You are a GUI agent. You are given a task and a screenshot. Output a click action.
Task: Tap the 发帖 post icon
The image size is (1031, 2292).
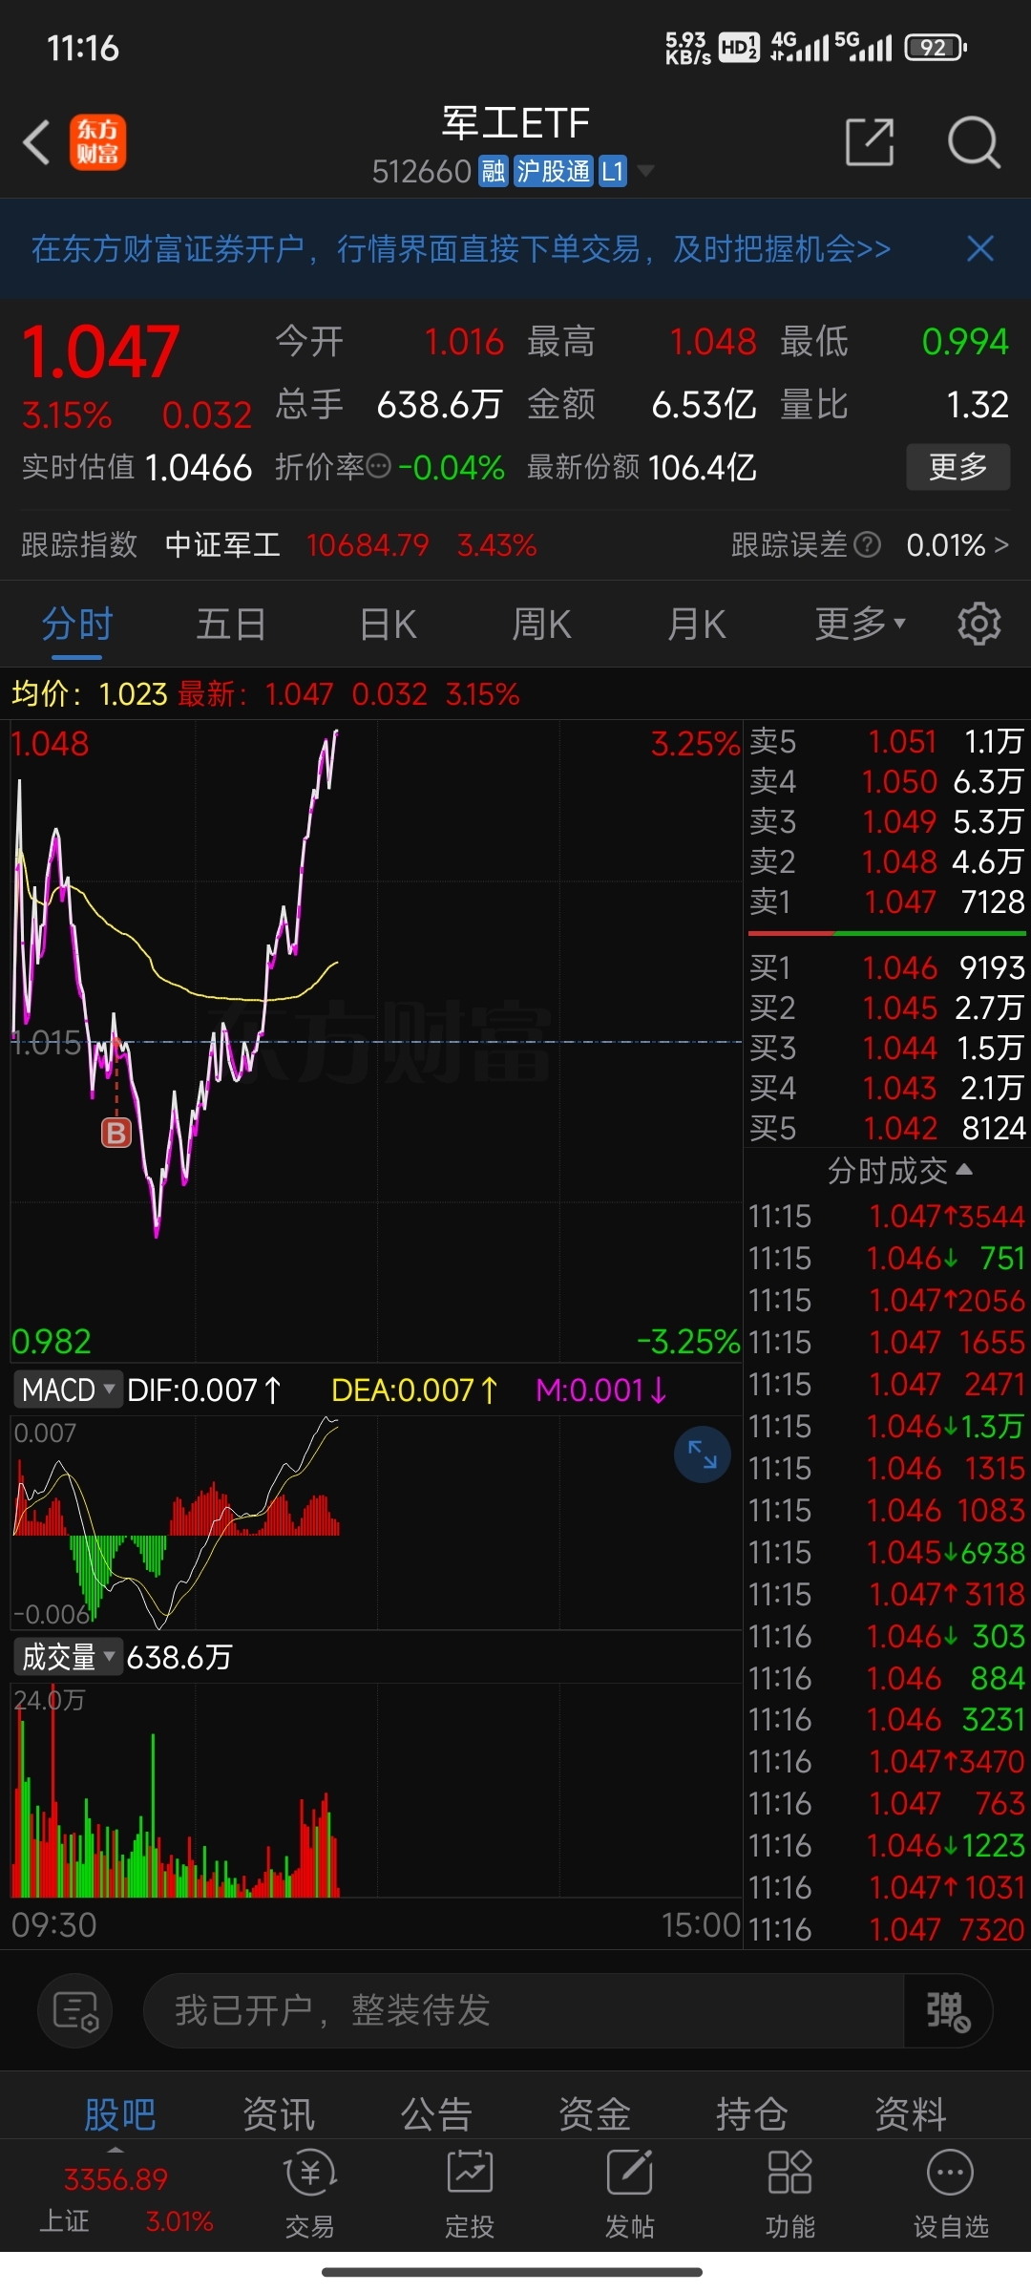pos(630,2195)
